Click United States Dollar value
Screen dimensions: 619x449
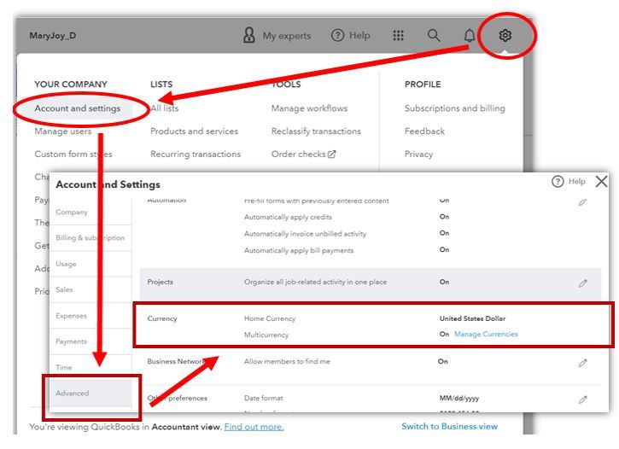(x=472, y=318)
